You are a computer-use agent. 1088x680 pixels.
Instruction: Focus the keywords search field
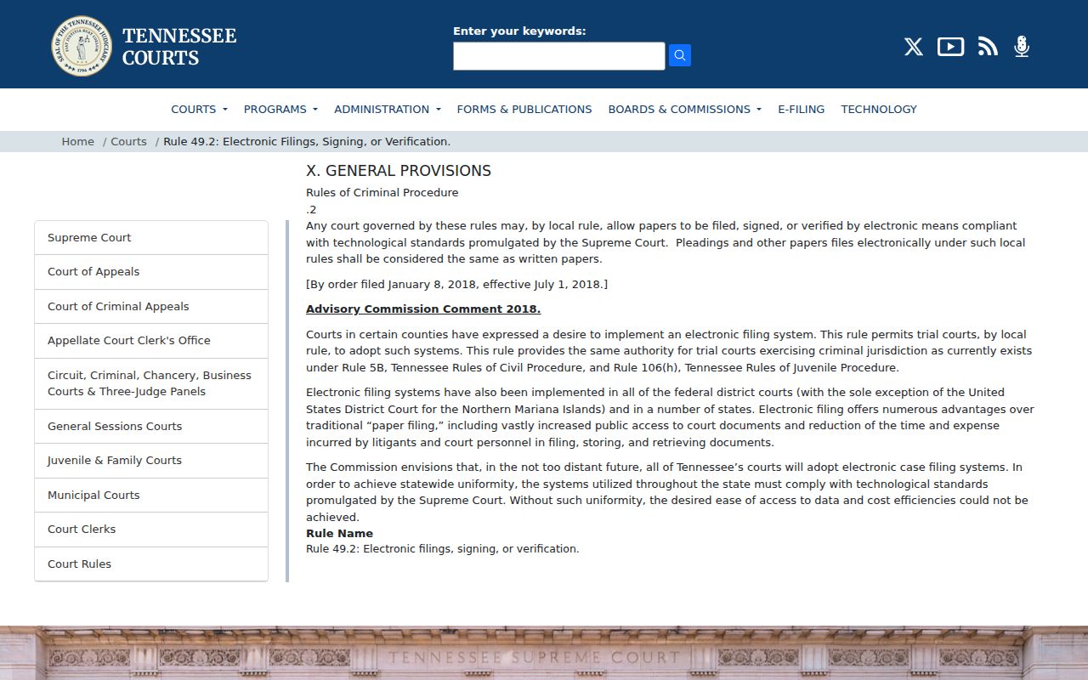(x=558, y=56)
